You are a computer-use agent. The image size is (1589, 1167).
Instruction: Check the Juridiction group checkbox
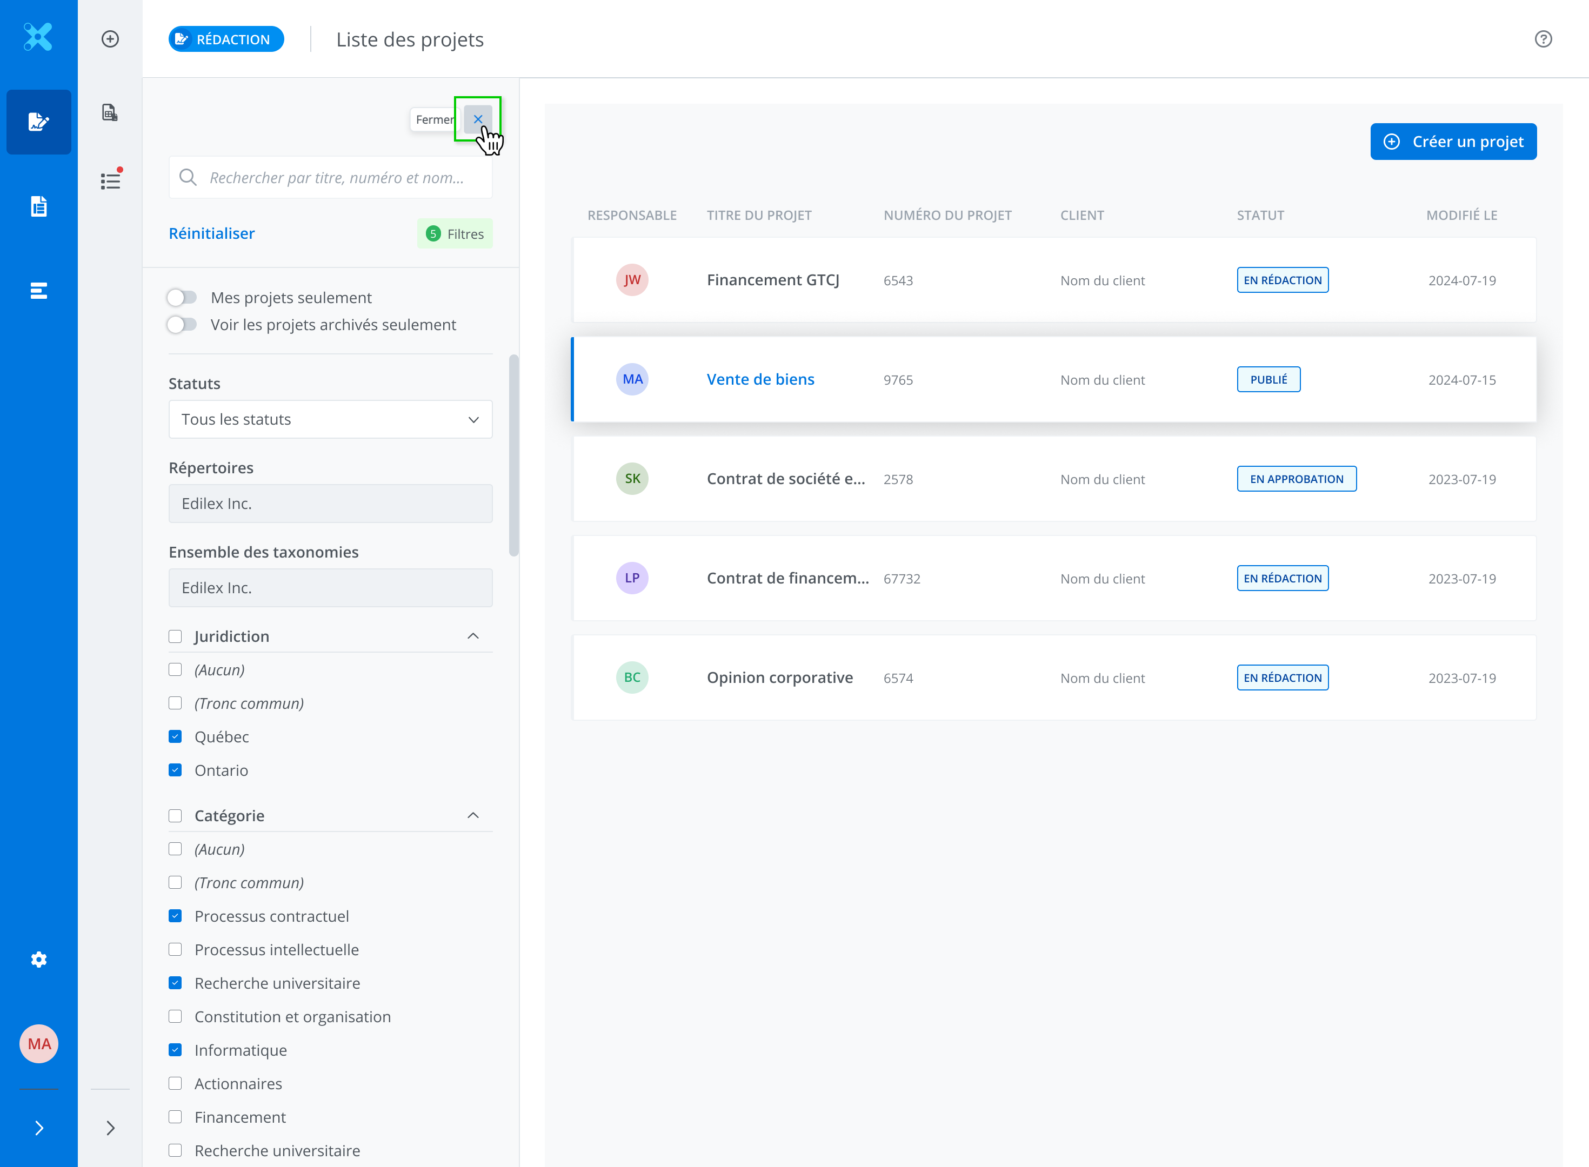coord(175,636)
